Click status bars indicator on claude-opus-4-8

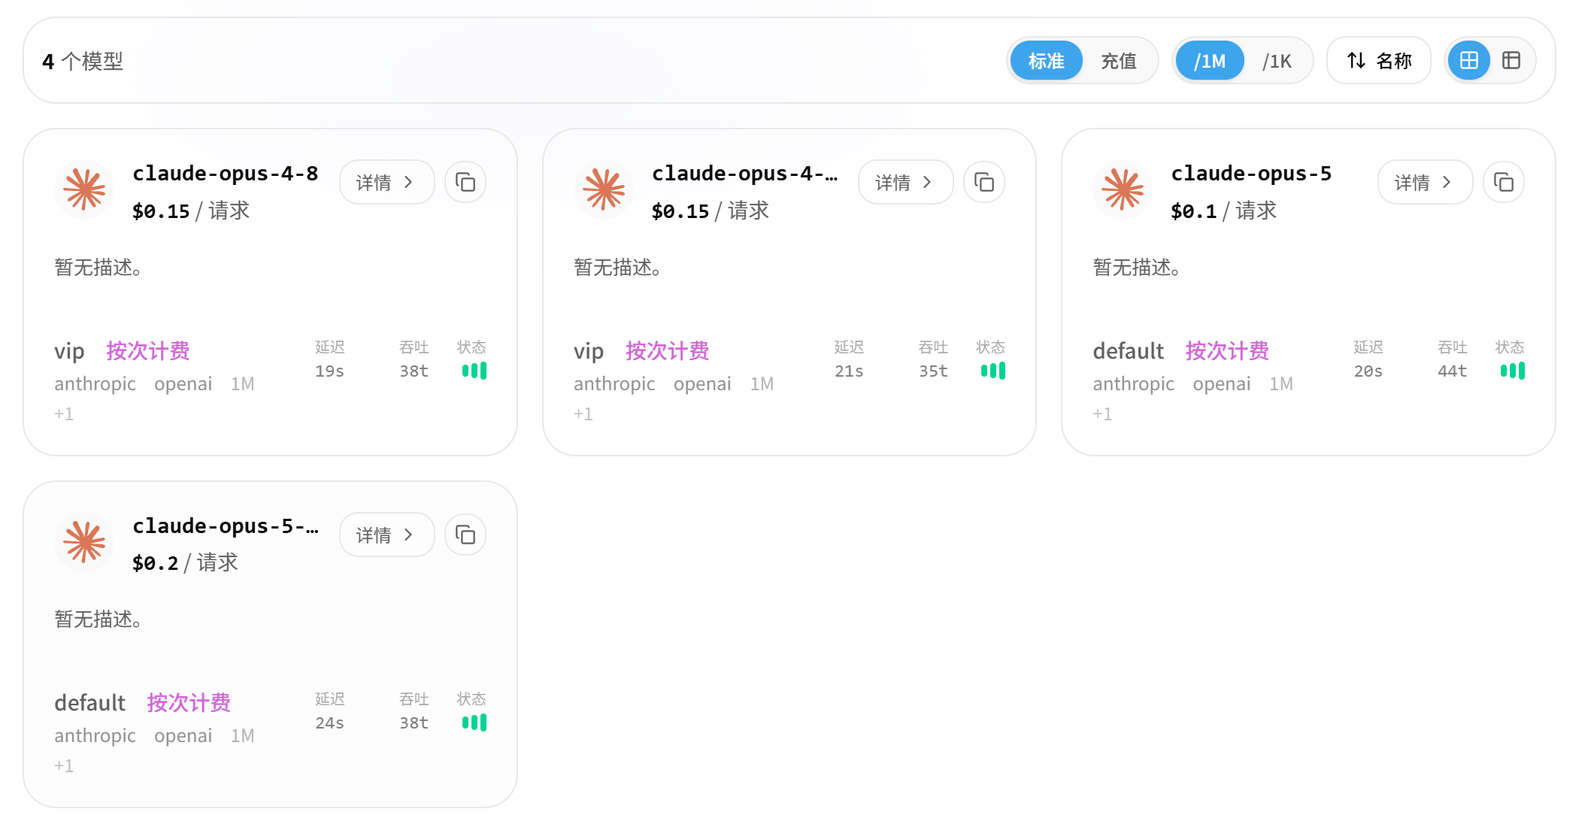click(x=474, y=371)
